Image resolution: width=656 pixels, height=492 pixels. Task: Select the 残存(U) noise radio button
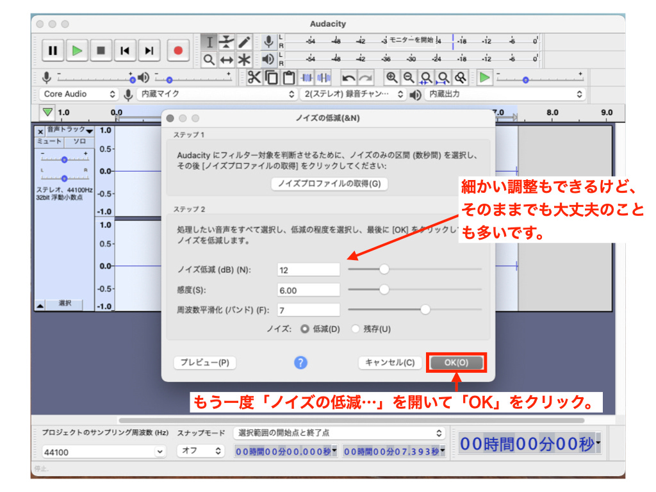[356, 329]
